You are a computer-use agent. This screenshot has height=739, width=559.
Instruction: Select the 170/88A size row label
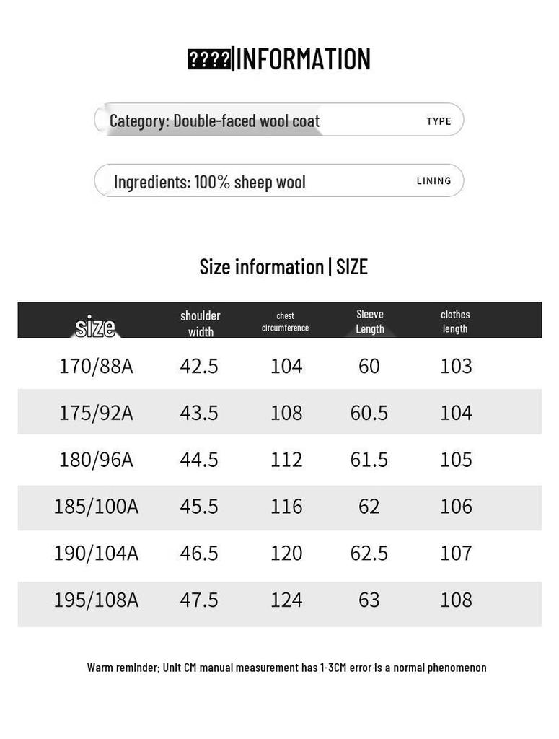(x=96, y=367)
